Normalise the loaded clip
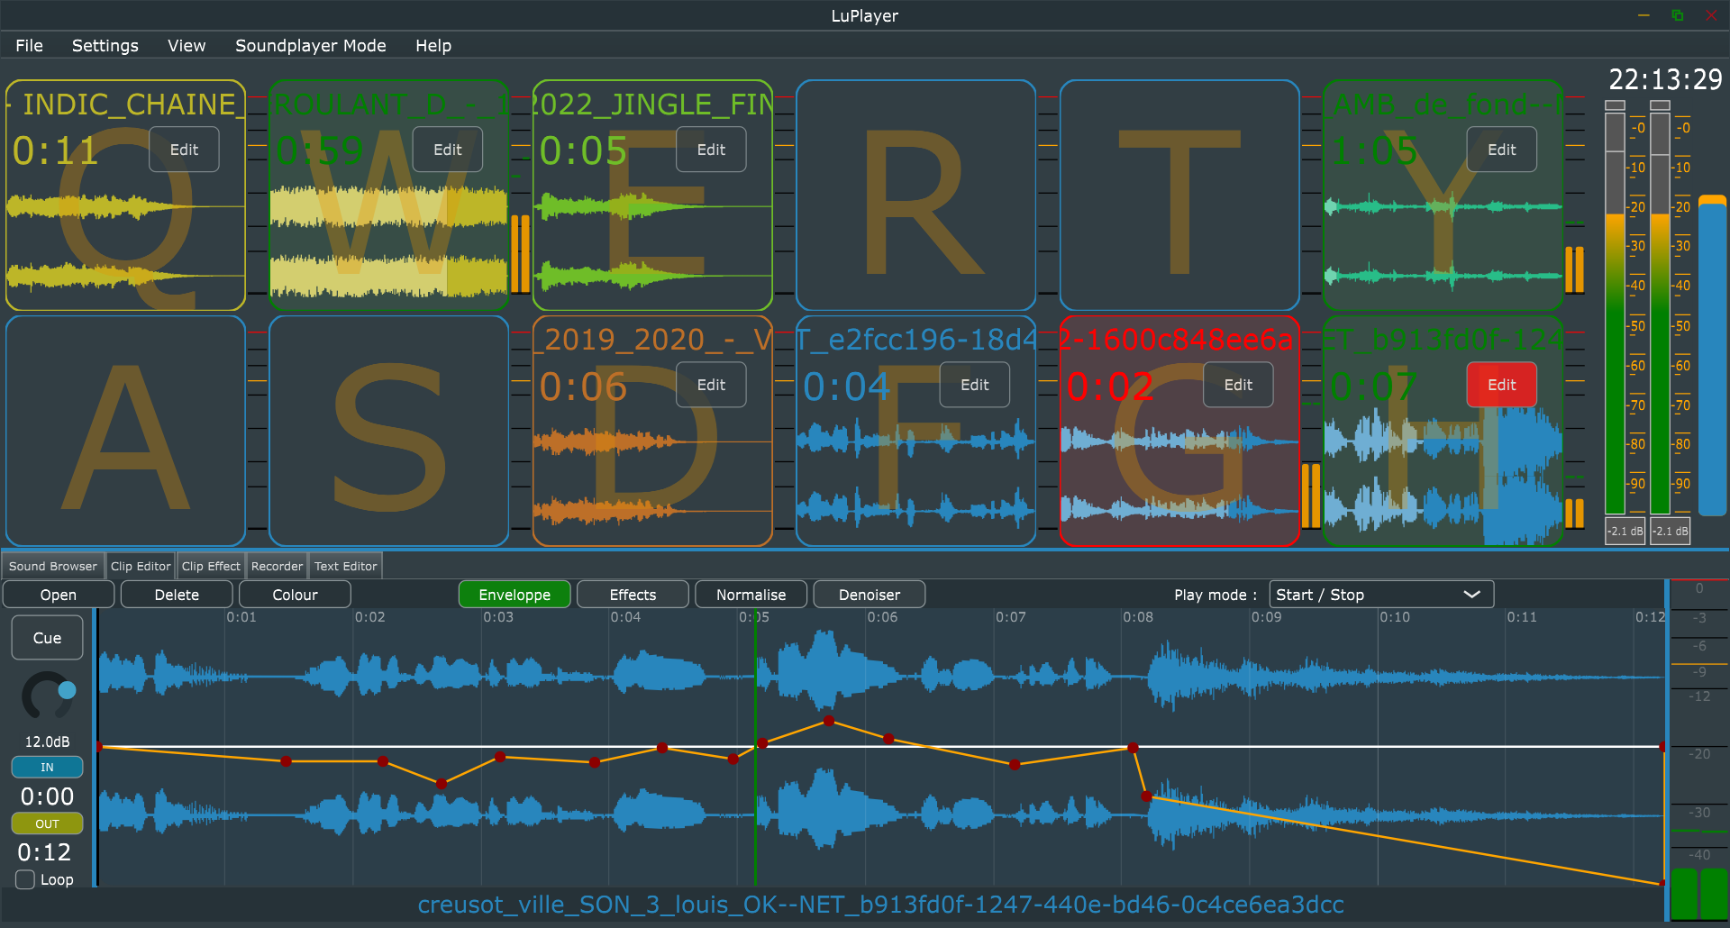 [751, 594]
